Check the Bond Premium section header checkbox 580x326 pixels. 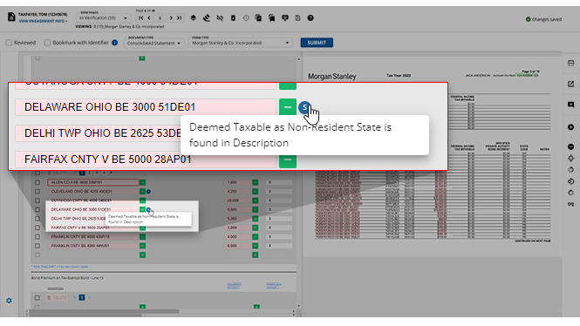tap(38, 297)
